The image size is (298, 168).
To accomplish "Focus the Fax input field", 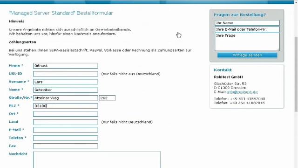I will click(65, 146).
